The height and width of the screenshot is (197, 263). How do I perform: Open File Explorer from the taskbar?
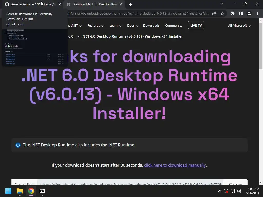click(x=20, y=191)
